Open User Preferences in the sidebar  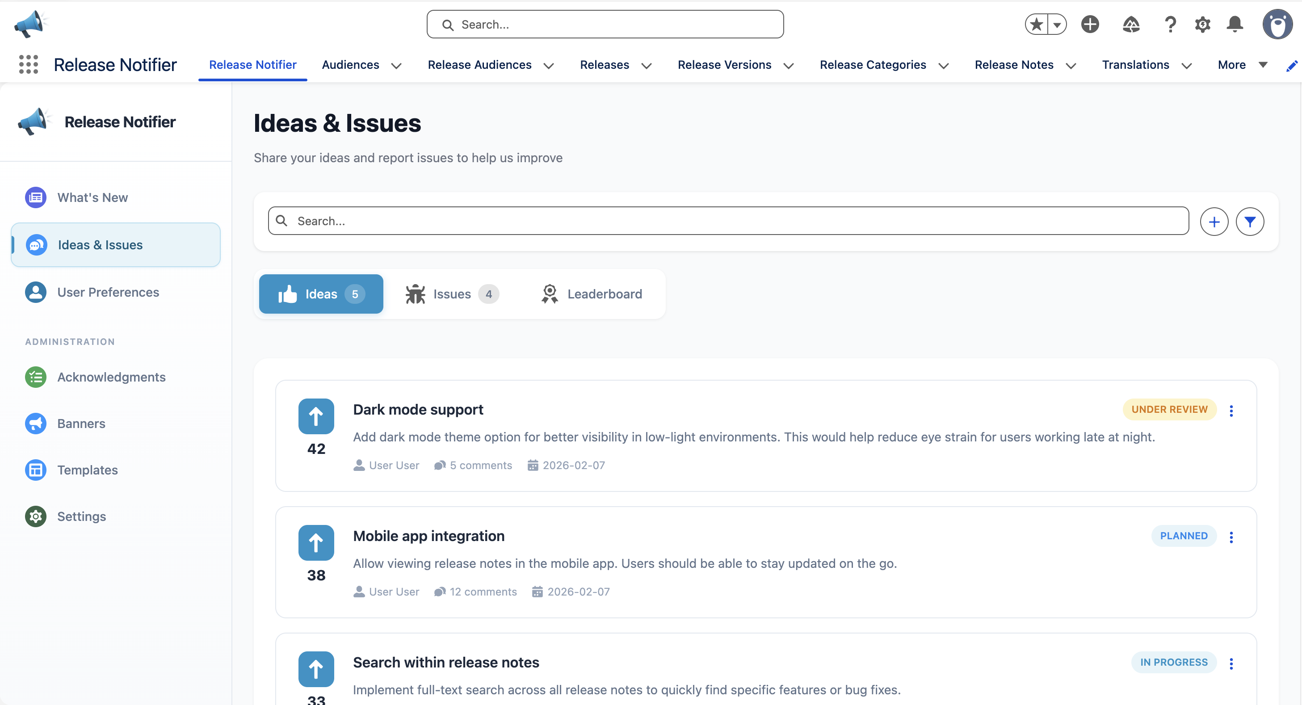(108, 292)
